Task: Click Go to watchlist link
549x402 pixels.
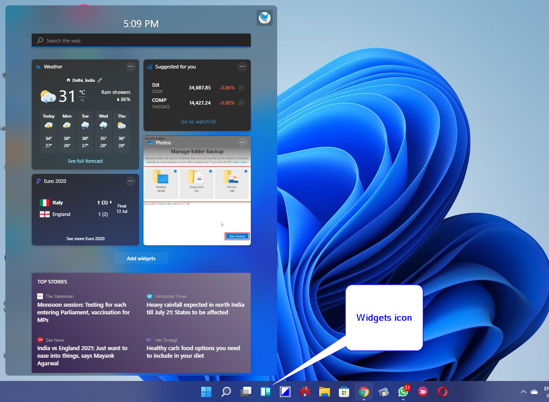Action: [198, 122]
